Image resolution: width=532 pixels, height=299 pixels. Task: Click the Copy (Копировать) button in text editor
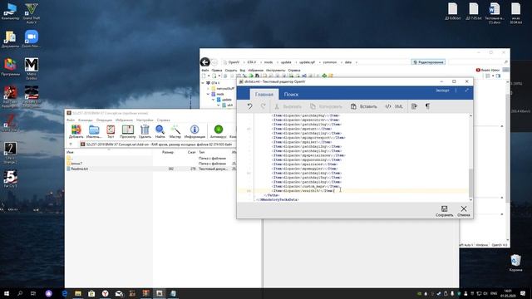(x=326, y=106)
